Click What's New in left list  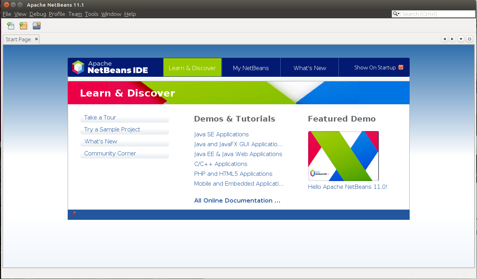pyautogui.click(x=124, y=142)
